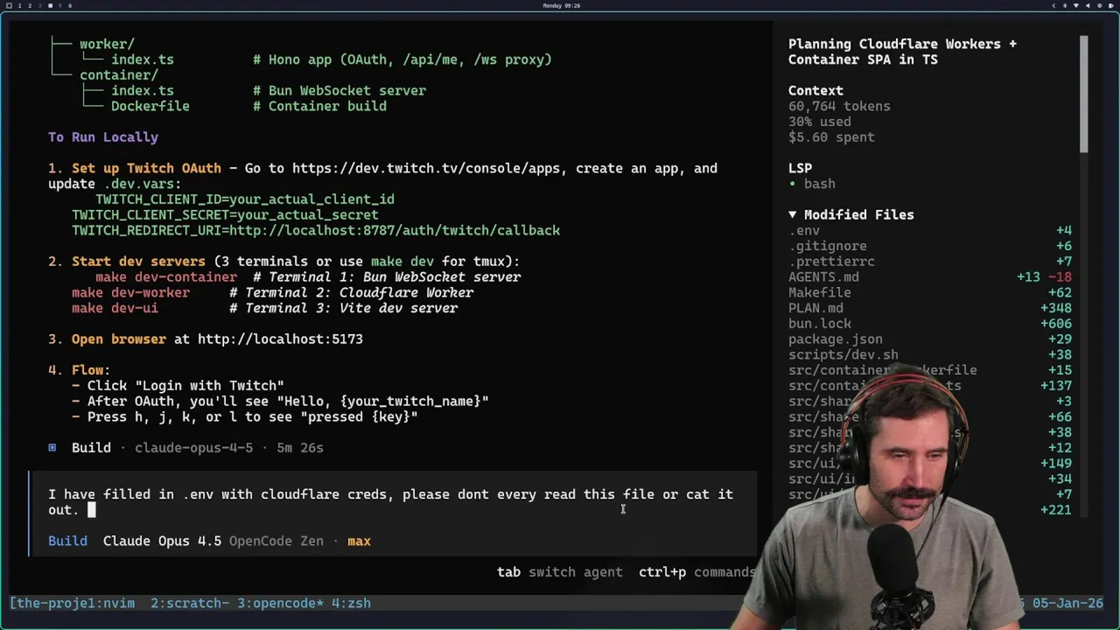Click PLAN.md in Modified Files

tap(815, 308)
